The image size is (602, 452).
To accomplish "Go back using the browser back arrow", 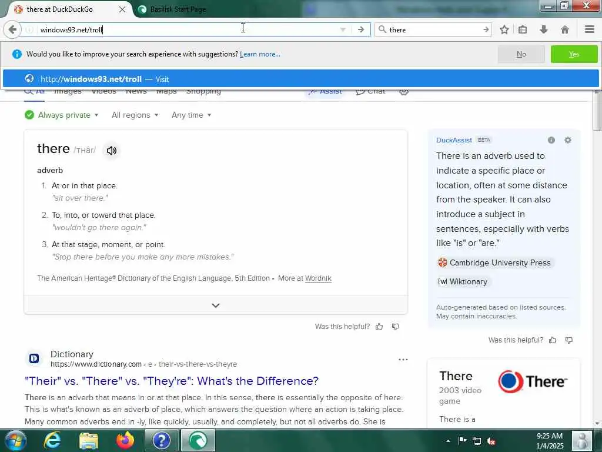I will (12, 29).
